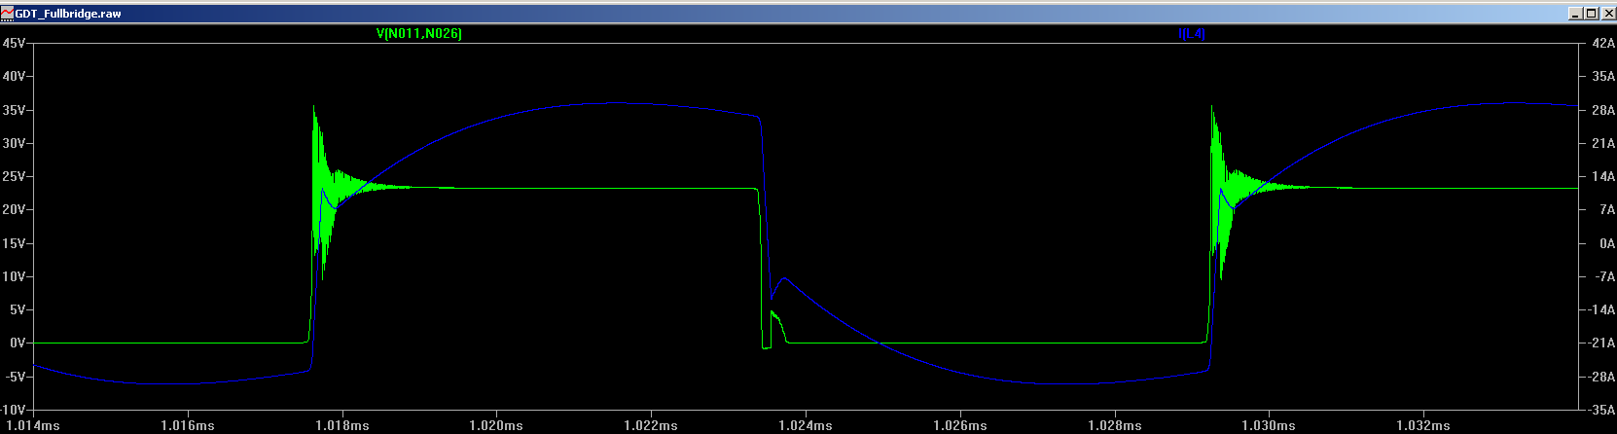The height and width of the screenshot is (434, 1617).
Task: Click the -14A label on the right axis
Action: (1601, 309)
